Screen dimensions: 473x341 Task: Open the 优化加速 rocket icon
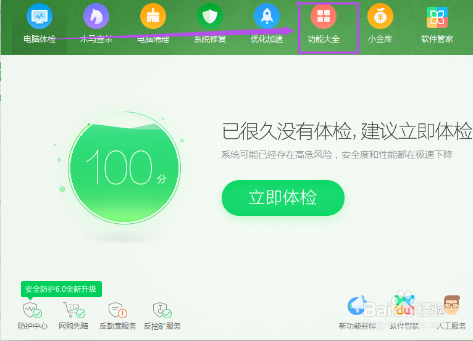coord(267,16)
